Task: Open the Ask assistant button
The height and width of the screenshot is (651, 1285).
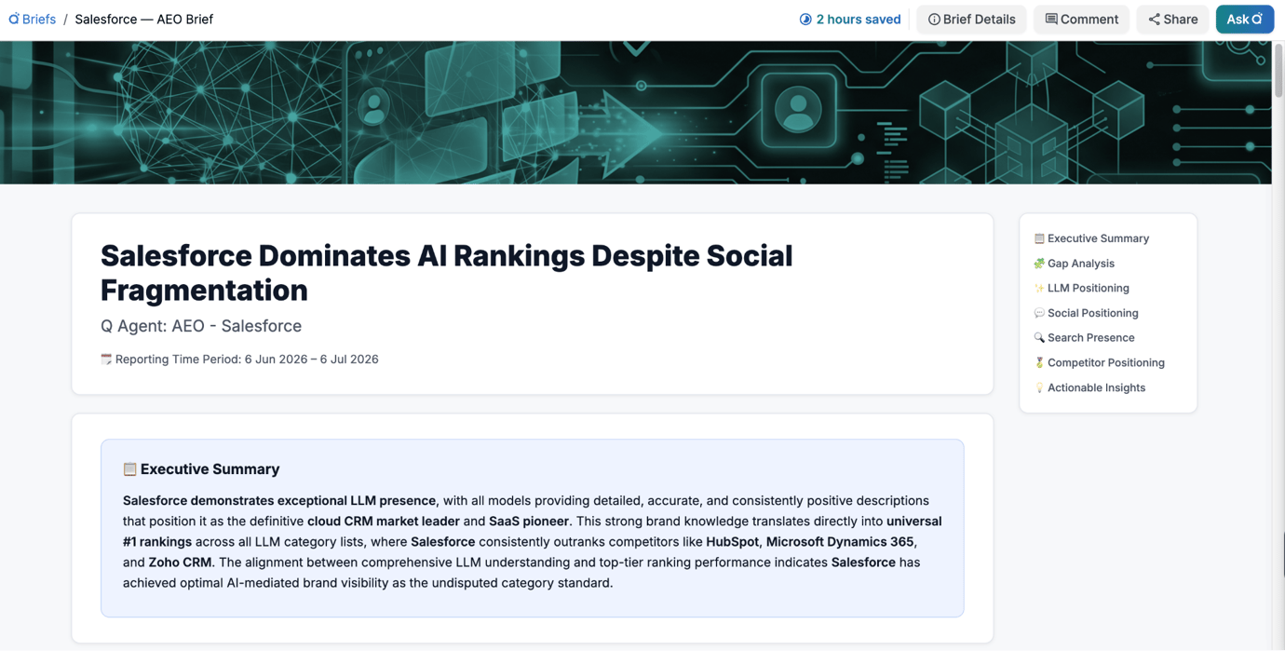Action: pyautogui.click(x=1244, y=19)
